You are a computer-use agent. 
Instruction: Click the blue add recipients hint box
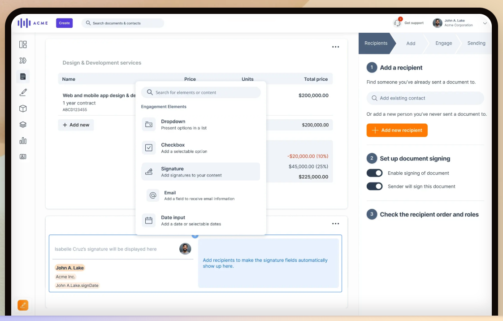(269, 263)
